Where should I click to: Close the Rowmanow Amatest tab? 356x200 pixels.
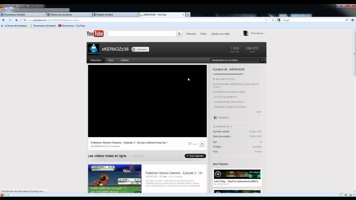coord(44,14)
